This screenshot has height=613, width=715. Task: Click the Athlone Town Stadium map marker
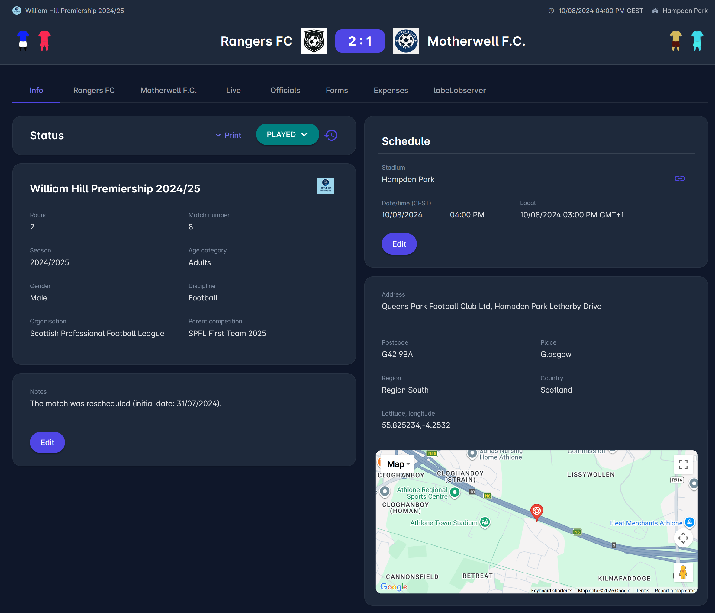[x=485, y=522]
